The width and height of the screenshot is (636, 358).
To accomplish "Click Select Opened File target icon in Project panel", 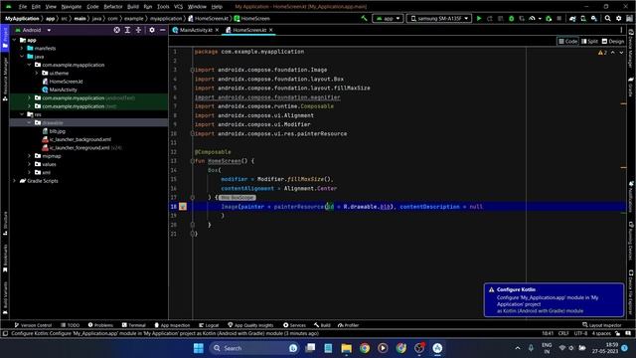I will click(x=117, y=30).
